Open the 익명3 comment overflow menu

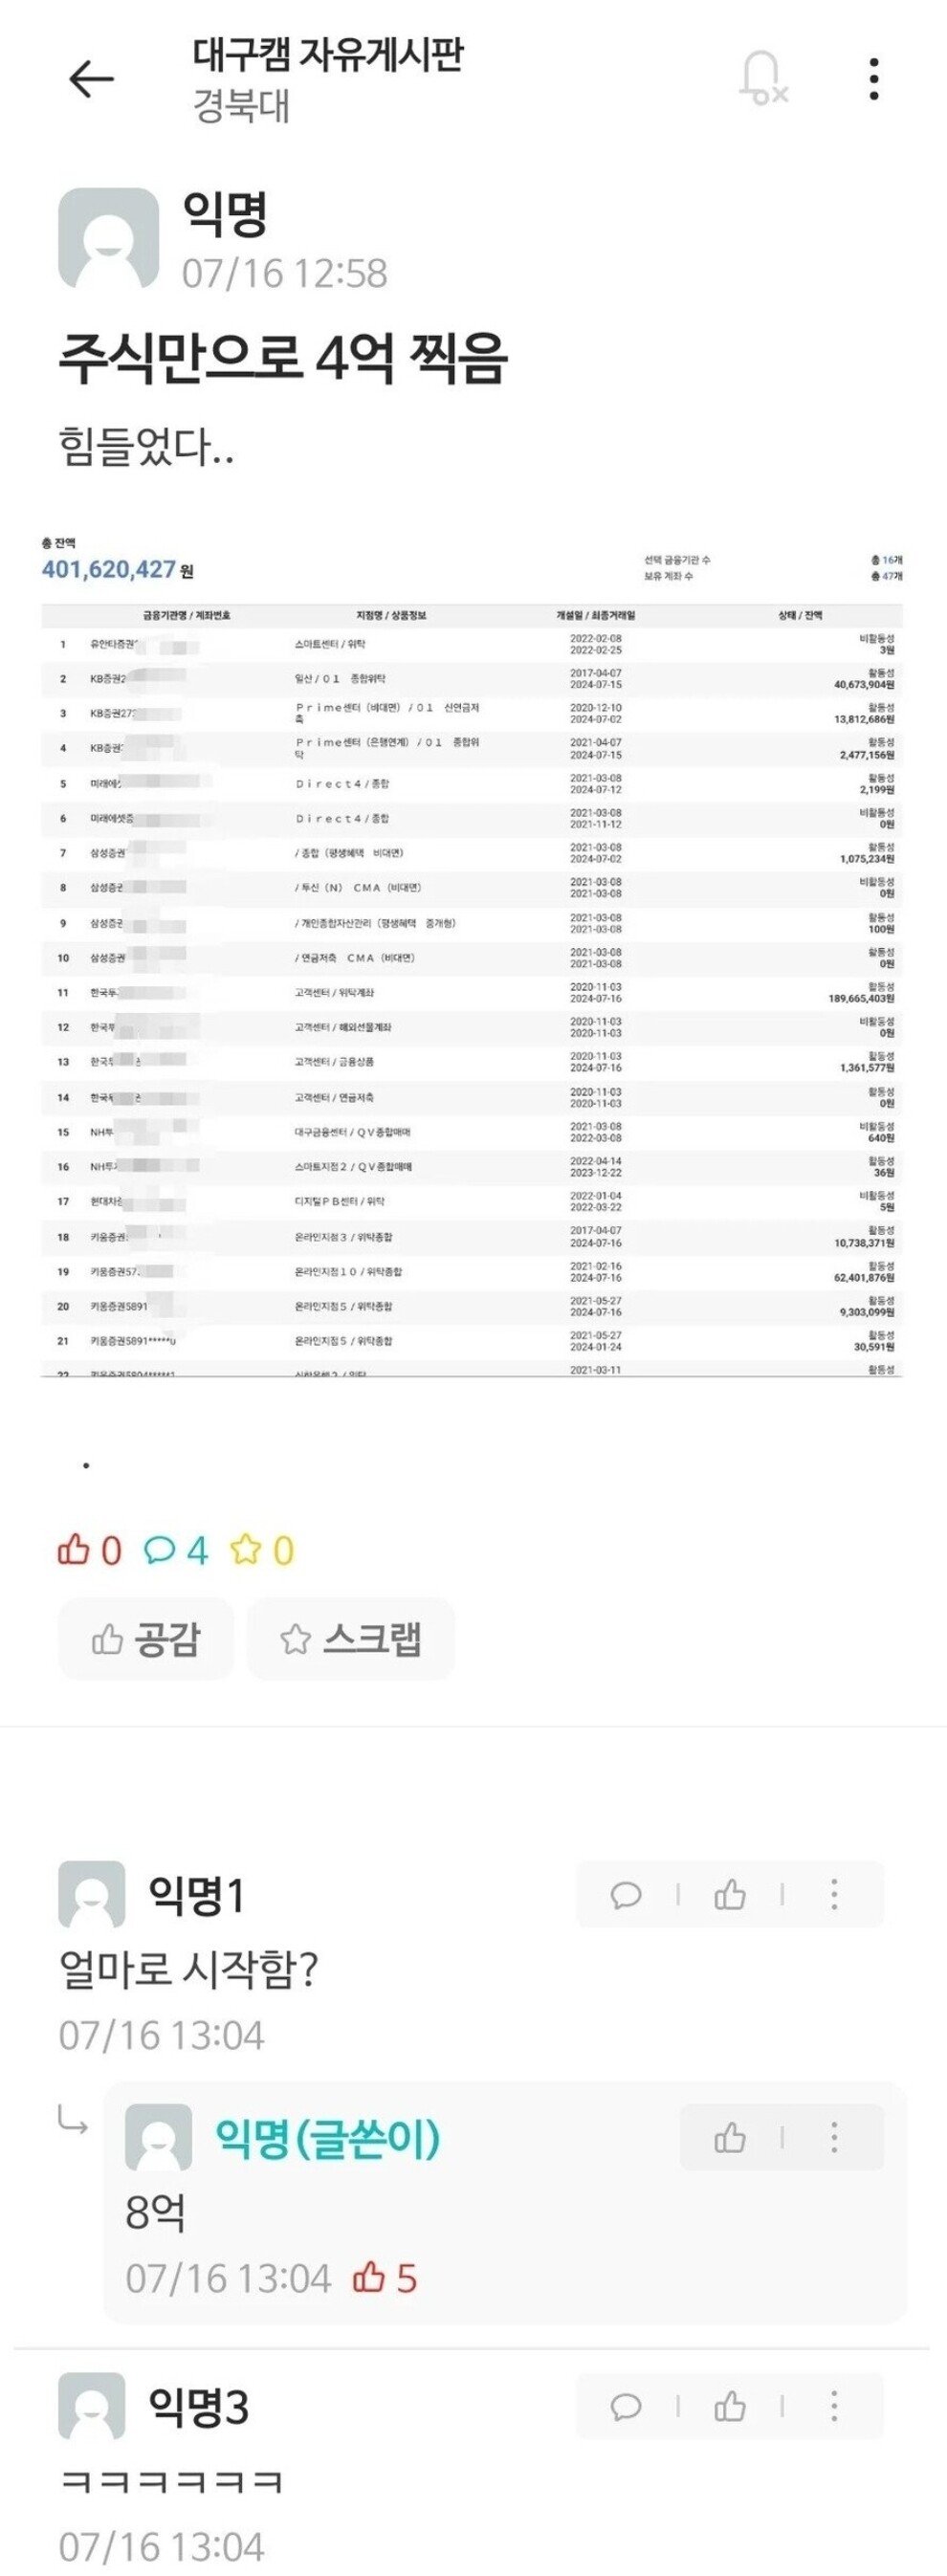click(834, 2406)
